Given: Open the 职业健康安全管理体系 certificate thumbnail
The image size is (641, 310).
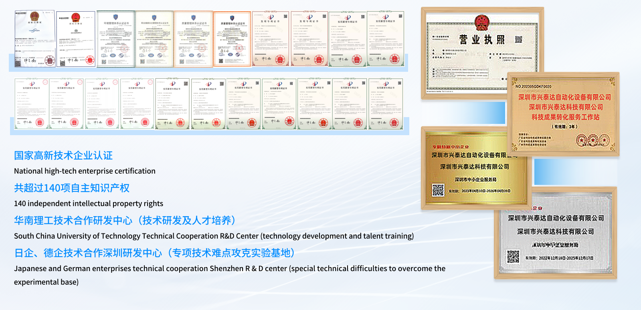Looking at the screenshot, I should [154, 39].
